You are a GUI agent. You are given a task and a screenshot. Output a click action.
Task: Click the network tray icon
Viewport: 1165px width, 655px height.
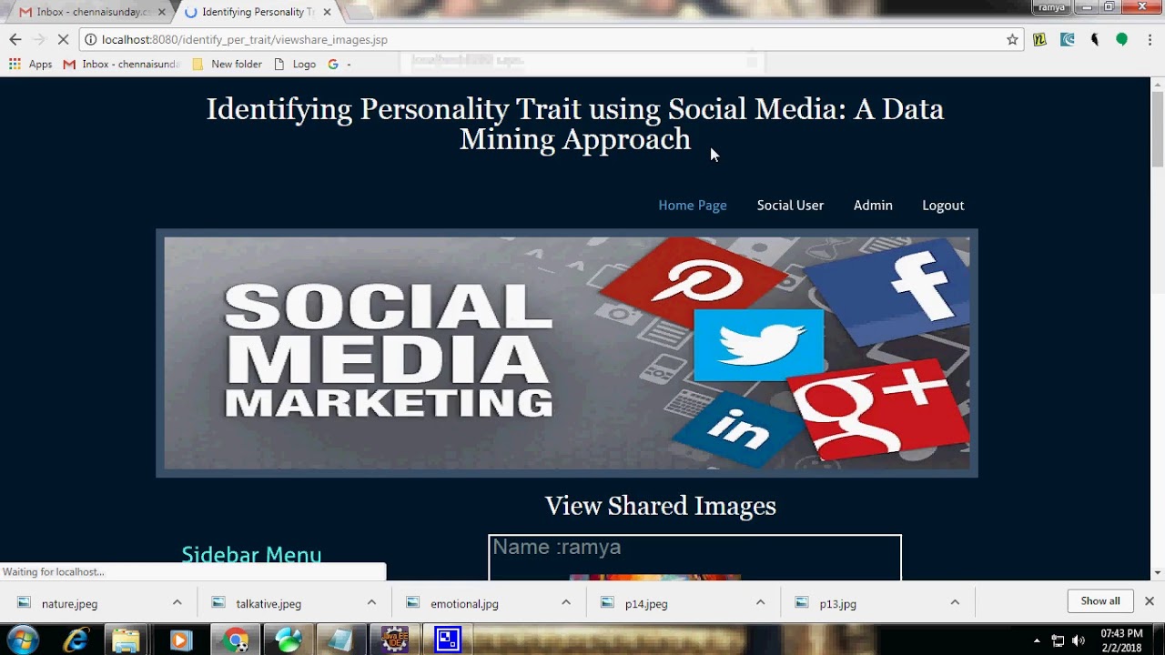(1058, 641)
